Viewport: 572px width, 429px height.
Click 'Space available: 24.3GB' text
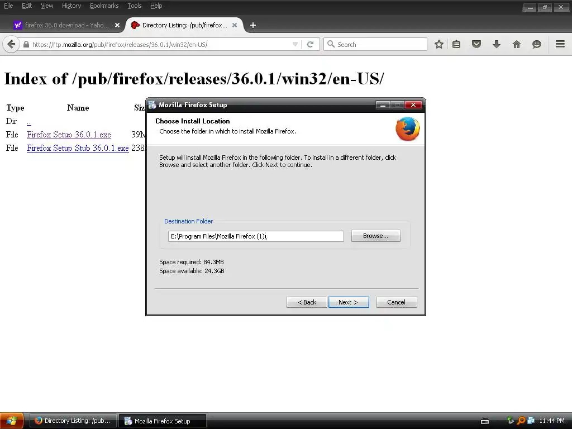coord(192,271)
